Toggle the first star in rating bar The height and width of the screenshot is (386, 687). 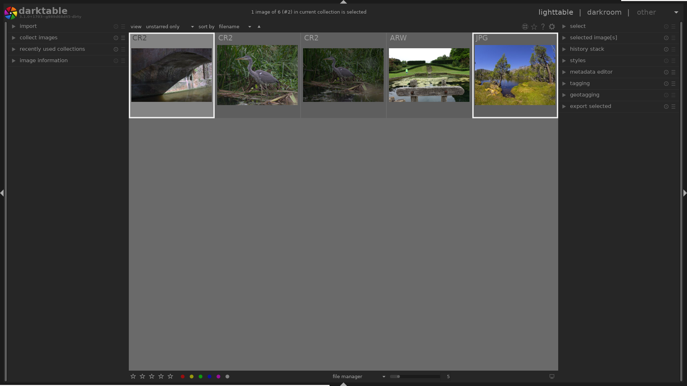click(x=133, y=376)
